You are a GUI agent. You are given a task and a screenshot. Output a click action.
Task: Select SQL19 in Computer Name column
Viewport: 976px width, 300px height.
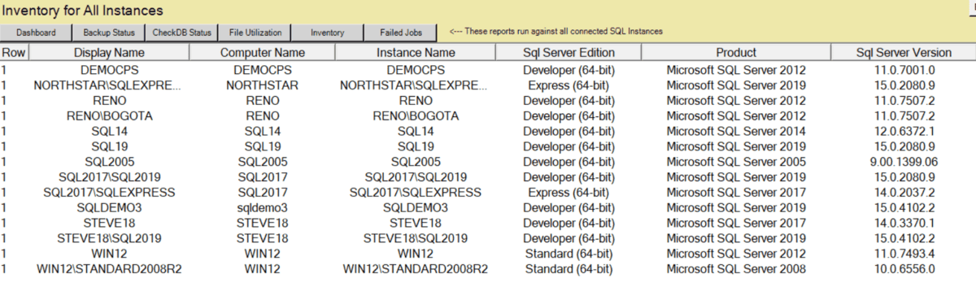coord(263,147)
